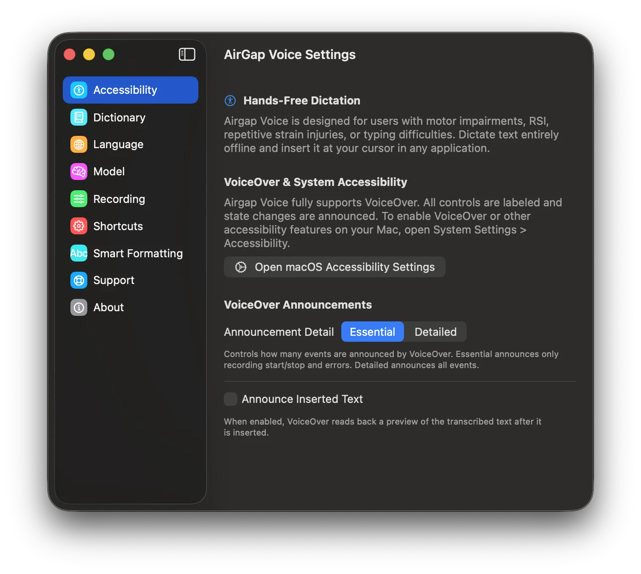Toggle the sidebar visibility icon
The image size is (641, 574).
[187, 54]
